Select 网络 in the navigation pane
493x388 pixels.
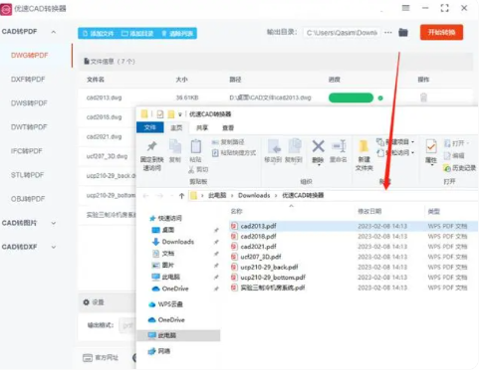[x=159, y=351]
